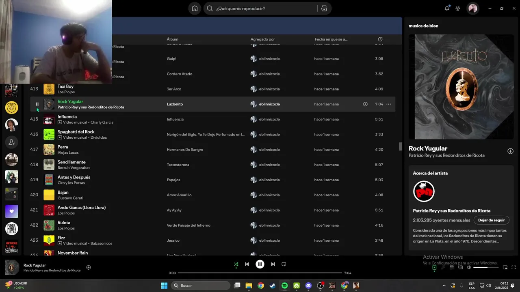Open the playback queue icon
520x292 pixels.
pyautogui.click(x=452, y=267)
